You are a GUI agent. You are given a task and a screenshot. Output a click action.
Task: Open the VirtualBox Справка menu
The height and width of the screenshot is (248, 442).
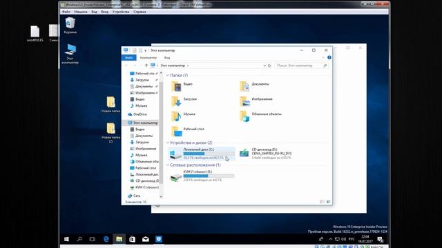pyautogui.click(x=140, y=12)
